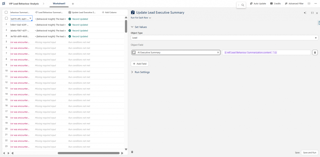
Task: Click the AI Executive Summary field box
Action: [176, 53]
